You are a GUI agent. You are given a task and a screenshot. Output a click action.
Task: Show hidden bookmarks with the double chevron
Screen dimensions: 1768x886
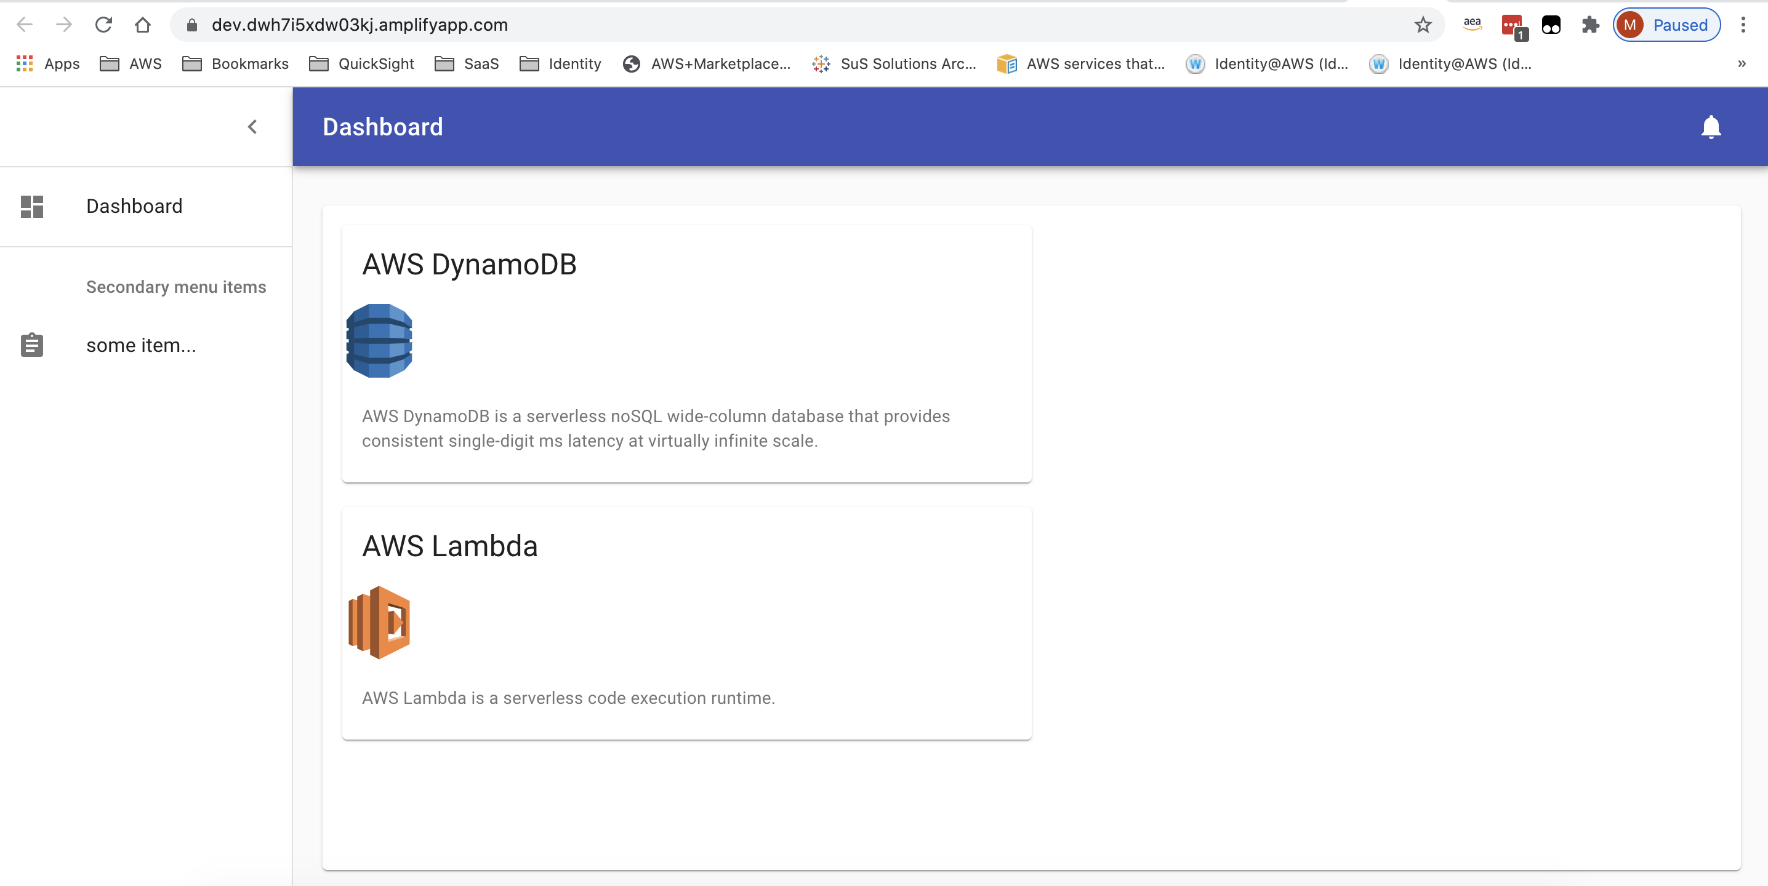coord(1742,64)
